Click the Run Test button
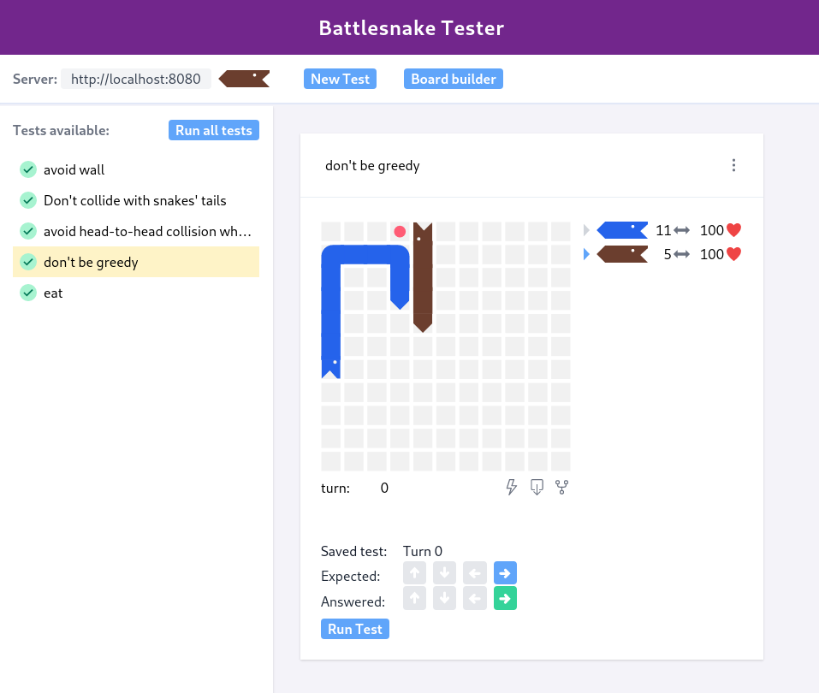This screenshot has height=693, width=819. click(355, 630)
